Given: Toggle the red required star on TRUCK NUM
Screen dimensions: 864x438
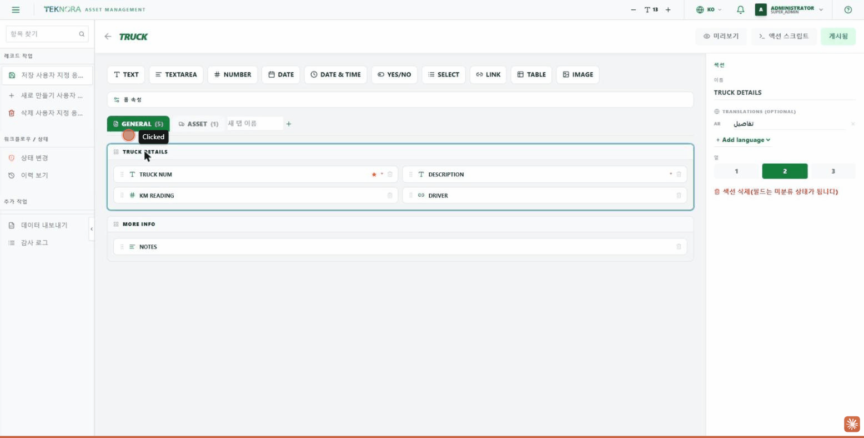Looking at the screenshot, I should [374, 174].
